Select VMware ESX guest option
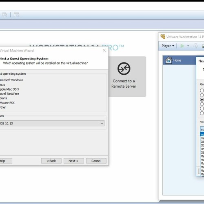 (7, 103)
